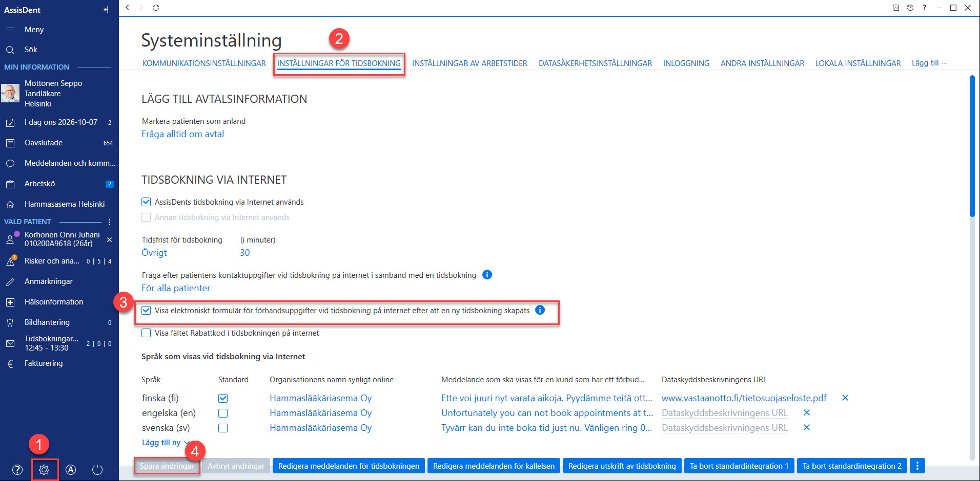Edit Dataskyddsbeskrivningens URL field for engelska

[x=725, y=413]
